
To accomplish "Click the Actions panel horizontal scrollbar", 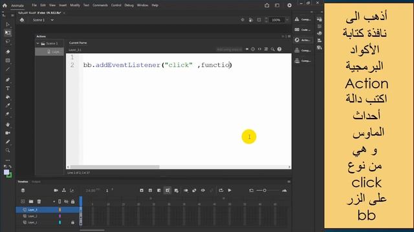I will coord(114,167).
